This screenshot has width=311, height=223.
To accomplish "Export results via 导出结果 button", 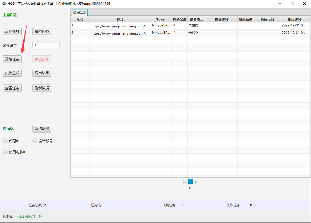I will pyautogui.click(x=42, y=73).
